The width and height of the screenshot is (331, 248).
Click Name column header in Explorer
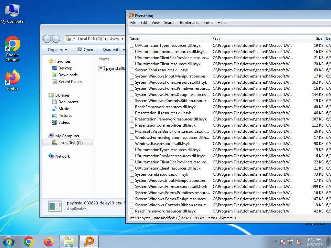(x=104, y=59)
